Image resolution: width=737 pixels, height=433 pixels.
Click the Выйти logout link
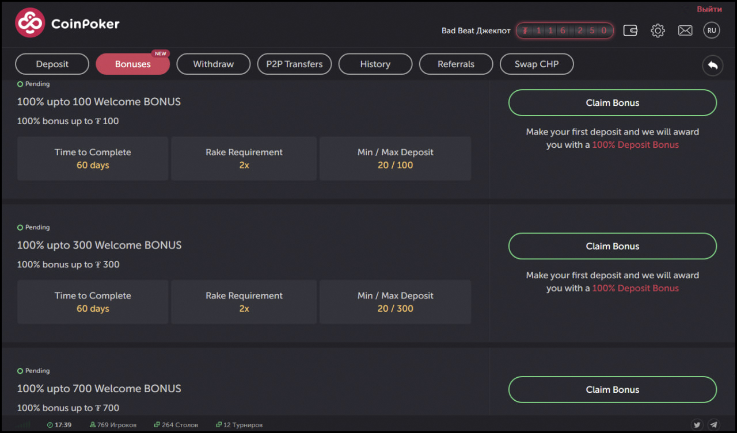(x=709, y=9)
